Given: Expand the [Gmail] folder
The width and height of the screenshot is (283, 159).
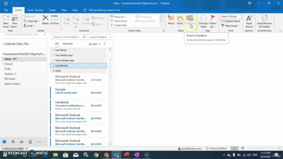Looking at the screenshot, I should (3, 64).
